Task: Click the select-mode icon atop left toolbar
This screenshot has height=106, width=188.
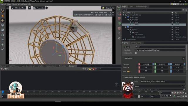Action: 3,11
